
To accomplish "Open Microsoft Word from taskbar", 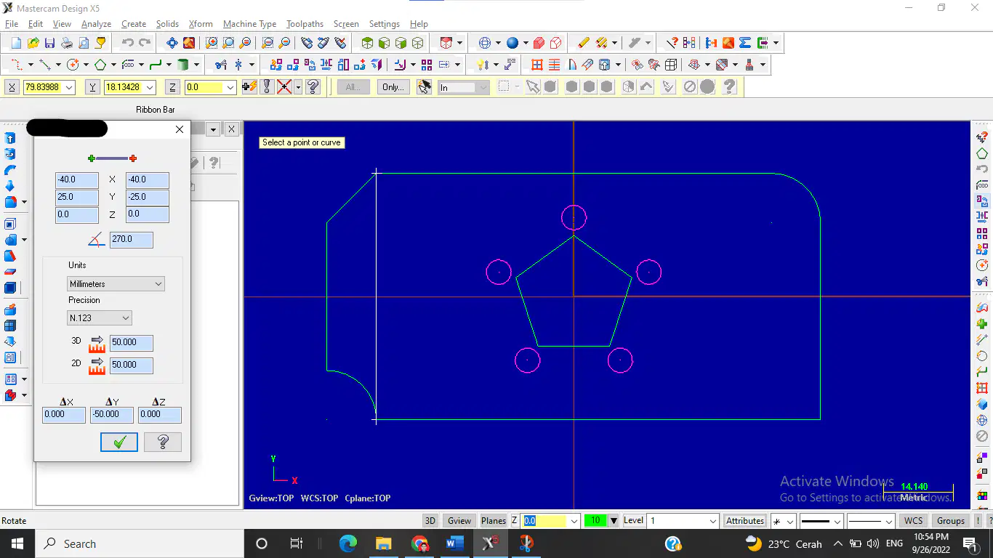I will [454, 543].
